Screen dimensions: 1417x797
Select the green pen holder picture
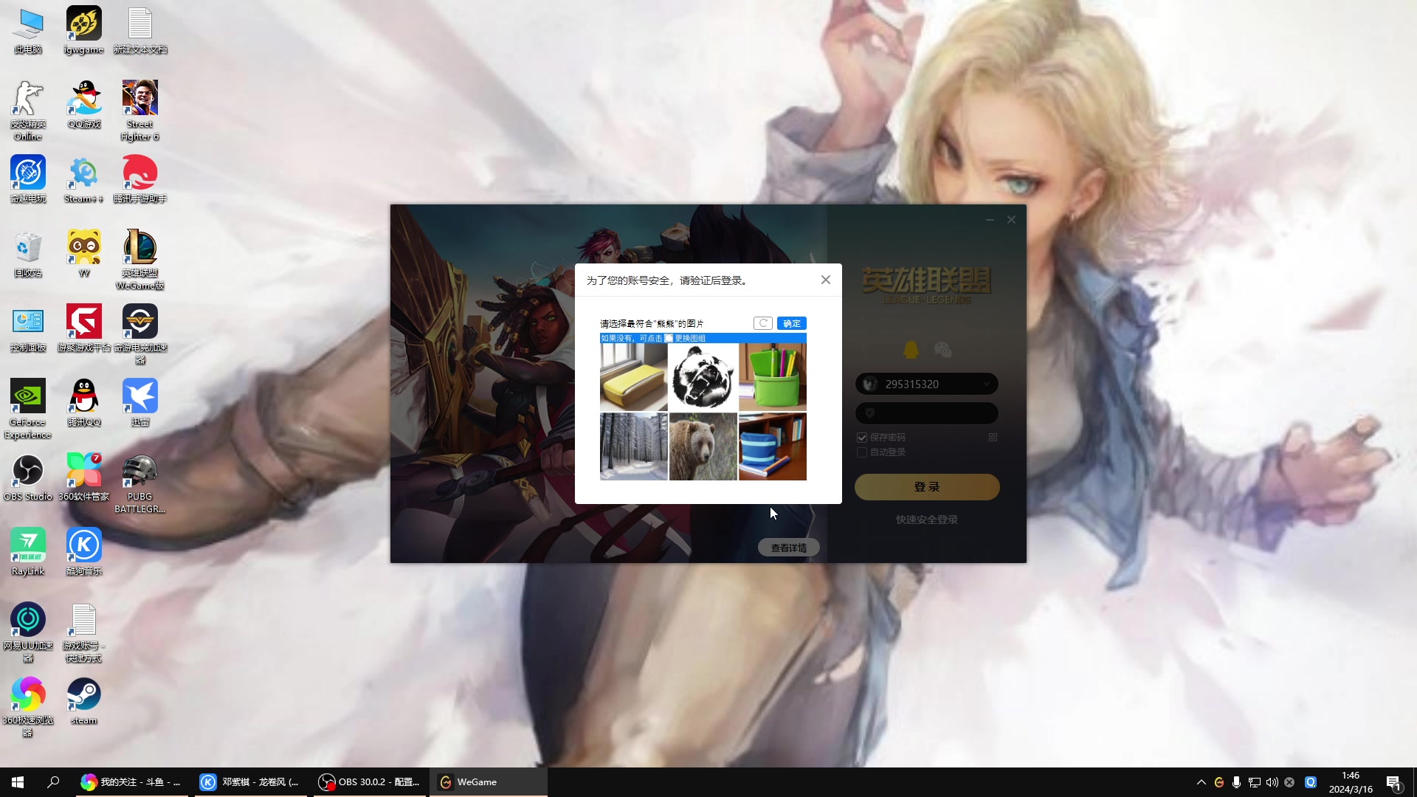click(x=773, y=377)
